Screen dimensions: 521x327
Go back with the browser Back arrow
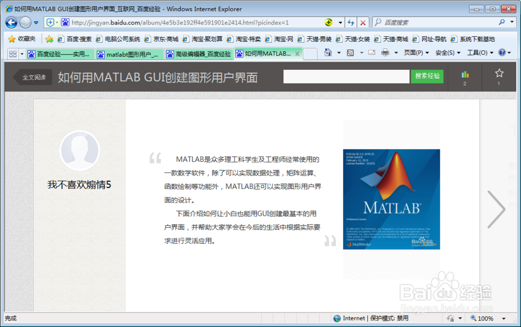click(x=11, y=22)
